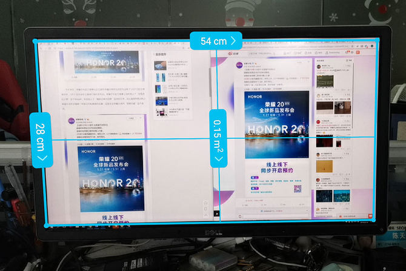The height and width of the screenshot is (271, 406).
Task: Click the HONOR 20 banner in left article
Action: pyautogui.click(x=107, y=62)
